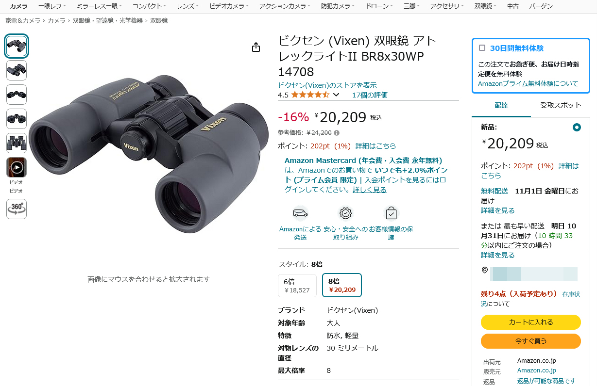Tick the 30-day free trial checkbox
Image resolution: width=597 pixels, height=386 pixels.
pos(482,48)
